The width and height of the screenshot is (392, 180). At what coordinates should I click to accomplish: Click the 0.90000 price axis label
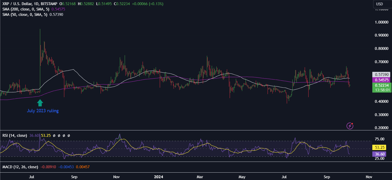382,35
